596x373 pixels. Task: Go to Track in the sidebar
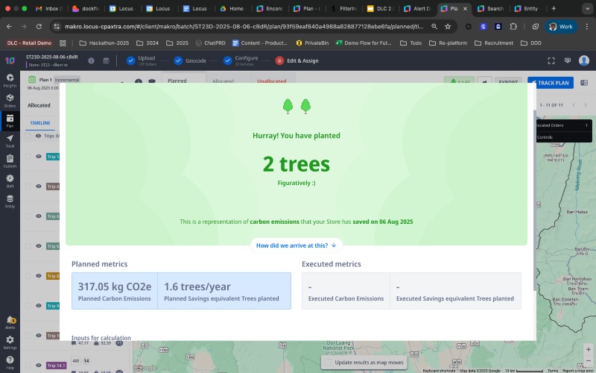[x=10, y=140]
